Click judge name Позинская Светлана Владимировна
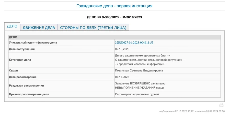This screenshot has height=116, width=230. tap(139, 70)
